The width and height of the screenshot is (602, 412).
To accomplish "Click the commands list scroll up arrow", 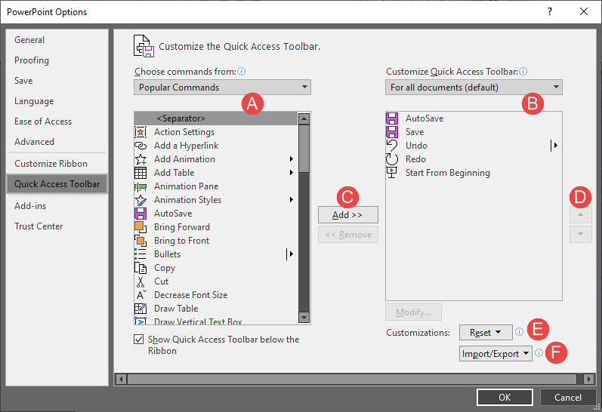I will pyautogui.click(x=304, y=118).
